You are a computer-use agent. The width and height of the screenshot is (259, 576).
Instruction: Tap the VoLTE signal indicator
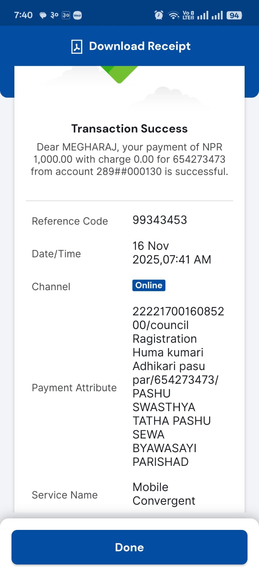tap(188, 15)
